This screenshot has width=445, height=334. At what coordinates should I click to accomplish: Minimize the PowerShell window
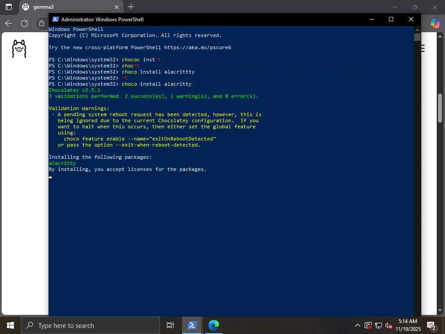coord(372,19)
